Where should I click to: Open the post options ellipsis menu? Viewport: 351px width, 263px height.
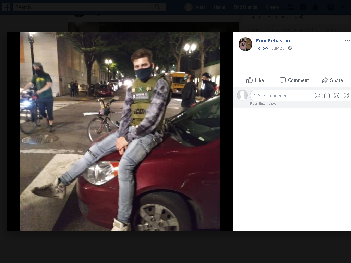(347, 41)
